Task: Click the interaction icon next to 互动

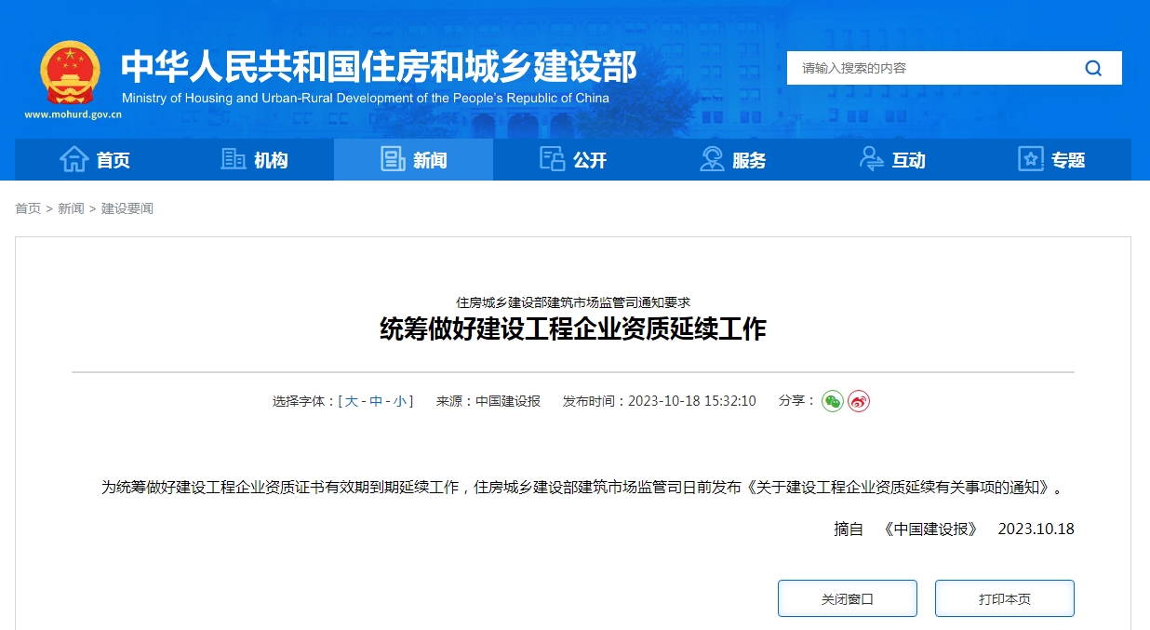Action: [872, 159]
